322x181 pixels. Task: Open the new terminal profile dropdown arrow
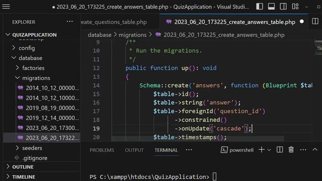[269, 150]
